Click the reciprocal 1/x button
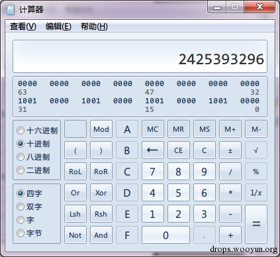The image size is (280, 257). (x=256, y=193)
